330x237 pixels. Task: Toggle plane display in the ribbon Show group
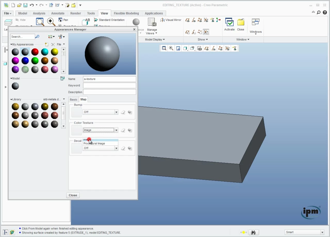point(187,20)
